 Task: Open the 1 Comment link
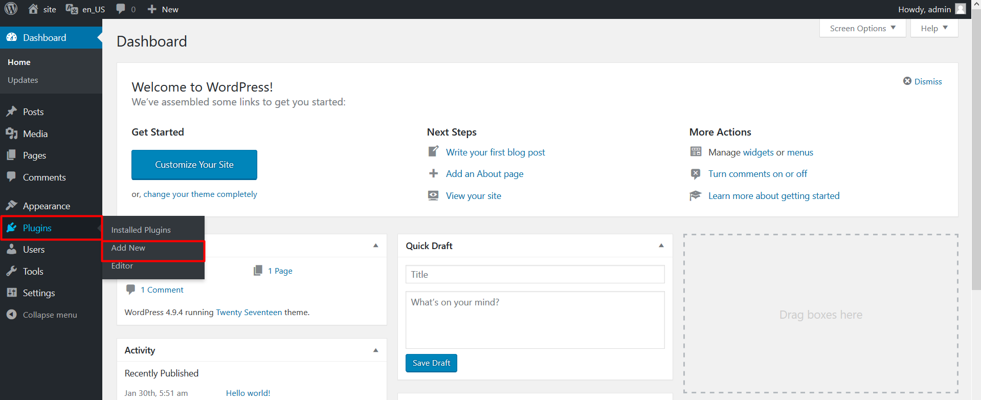[x=162, y=290]
